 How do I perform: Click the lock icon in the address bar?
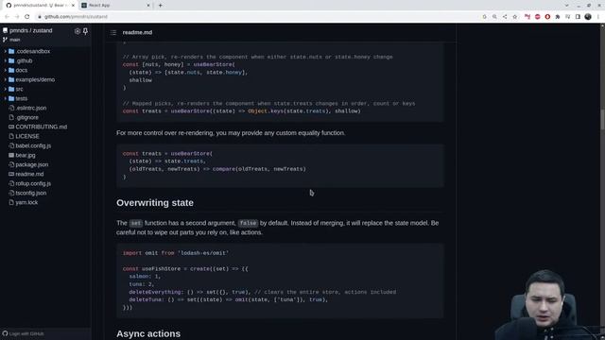[x=39, y=17]
